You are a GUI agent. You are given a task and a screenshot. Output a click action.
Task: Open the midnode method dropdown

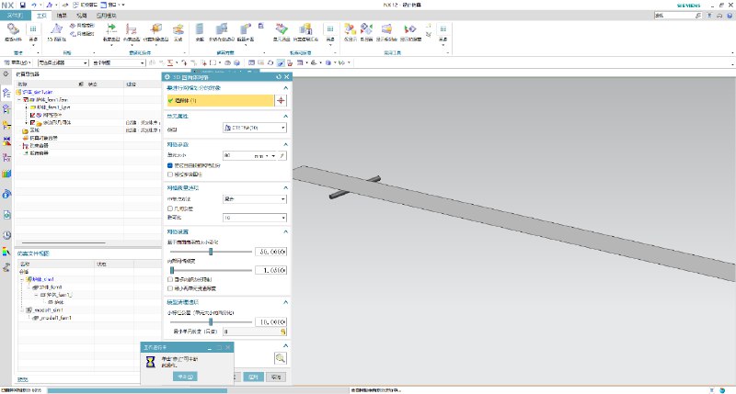(255, 199)
